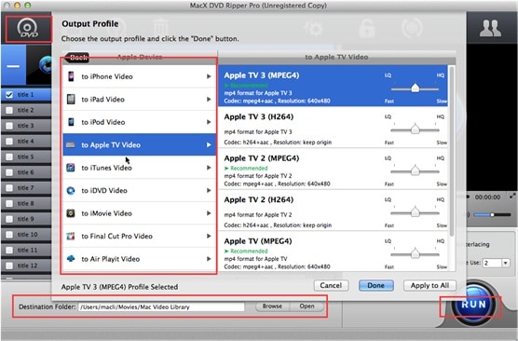This screenshot has height=341, width=518.
Task: Click Apply to All button
Action: pyautogui.click(x=429, y=285)
